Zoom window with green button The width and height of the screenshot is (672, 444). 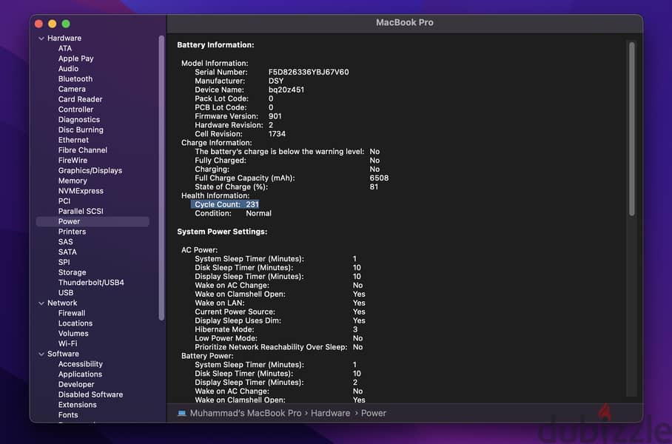[66, 24]
